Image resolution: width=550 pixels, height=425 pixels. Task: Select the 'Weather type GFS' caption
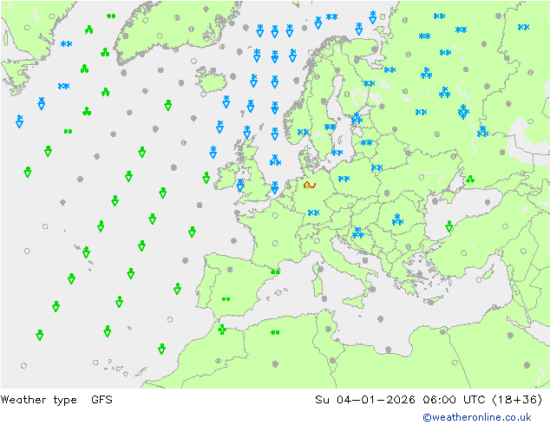coord(56,399)
